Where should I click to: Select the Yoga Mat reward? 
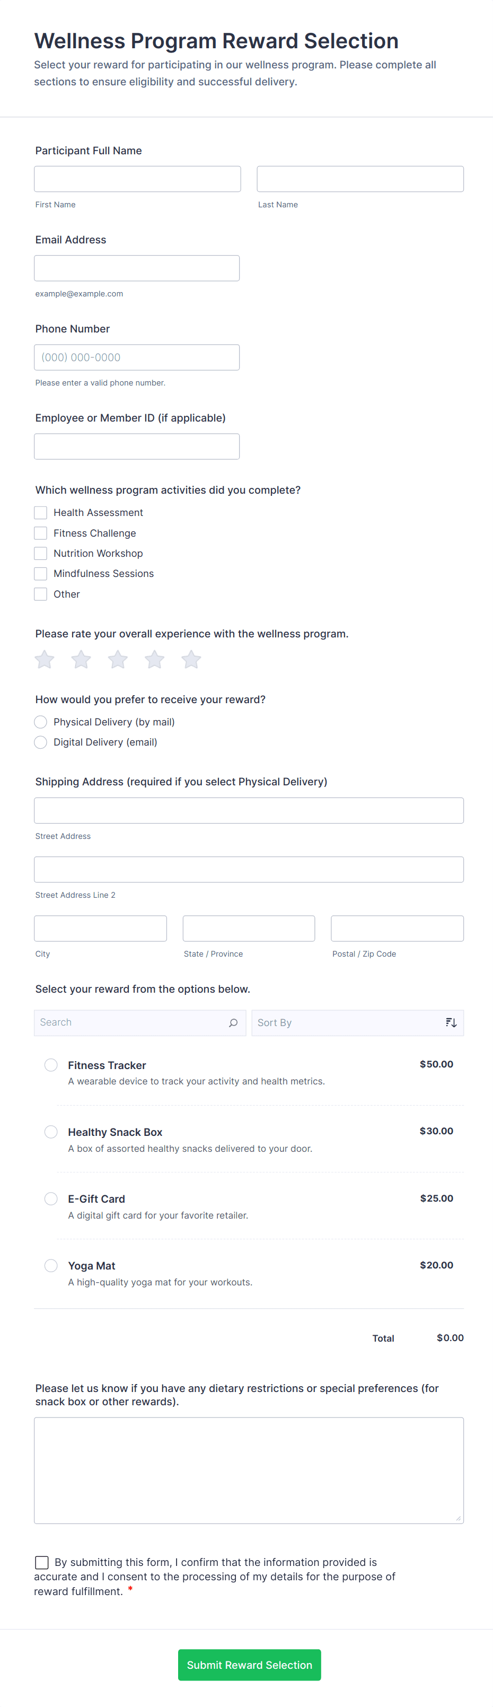[x=51, y=1265]
